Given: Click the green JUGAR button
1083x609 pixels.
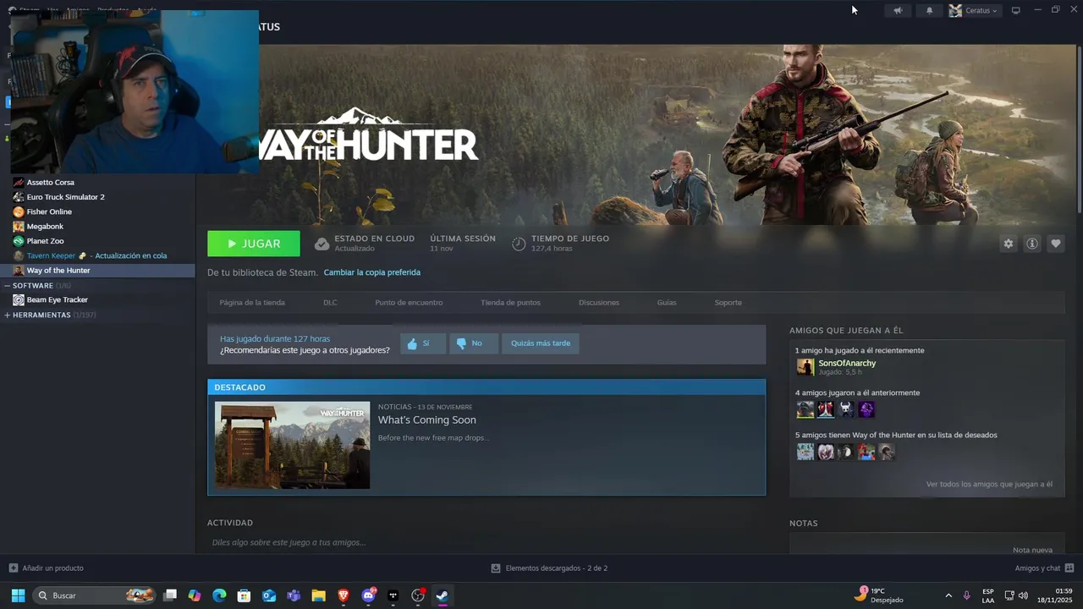Looking at the screenshot, I should coord(254,244).
